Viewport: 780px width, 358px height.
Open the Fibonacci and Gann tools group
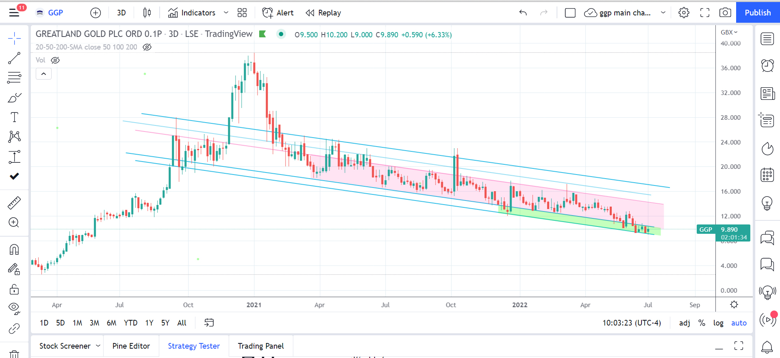pos(14,78)
